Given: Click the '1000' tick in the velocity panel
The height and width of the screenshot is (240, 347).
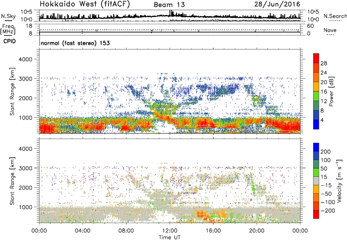Looking at the screenshot, I should coord(26,207).
